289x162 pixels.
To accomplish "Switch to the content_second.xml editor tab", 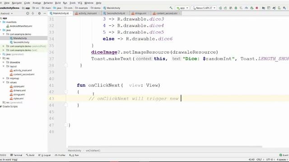I will [x=167, y=13].
